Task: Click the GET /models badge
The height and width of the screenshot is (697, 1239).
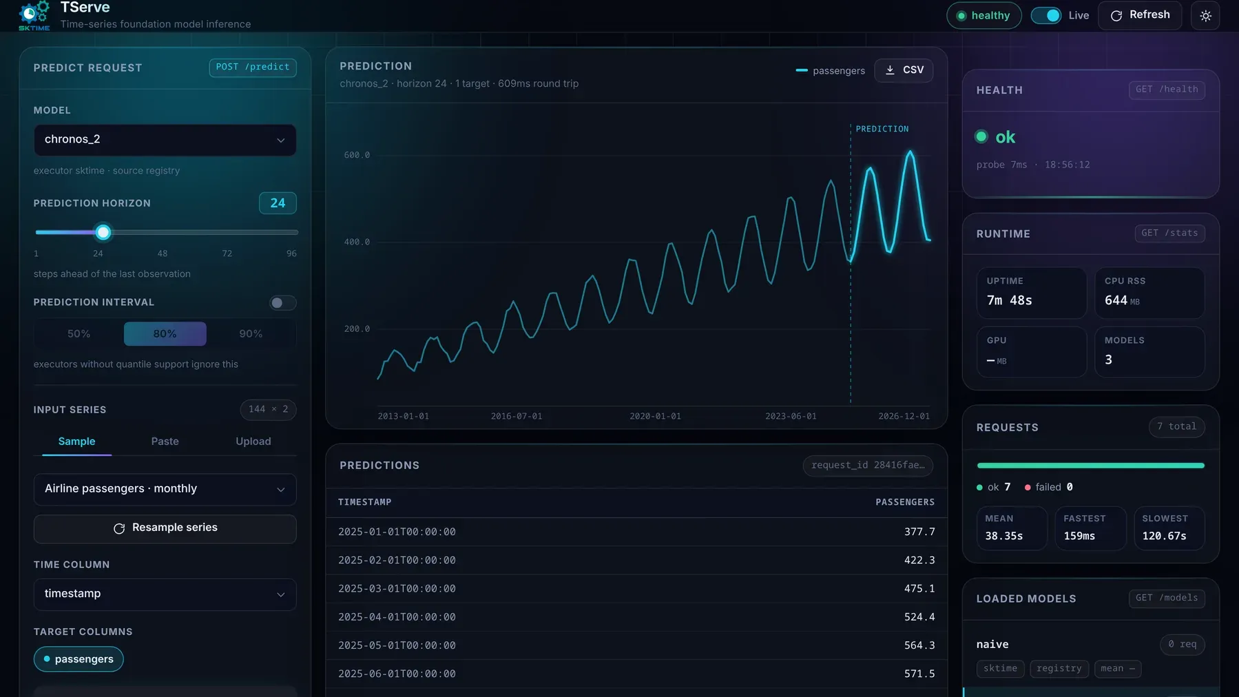Action: 1167,598
